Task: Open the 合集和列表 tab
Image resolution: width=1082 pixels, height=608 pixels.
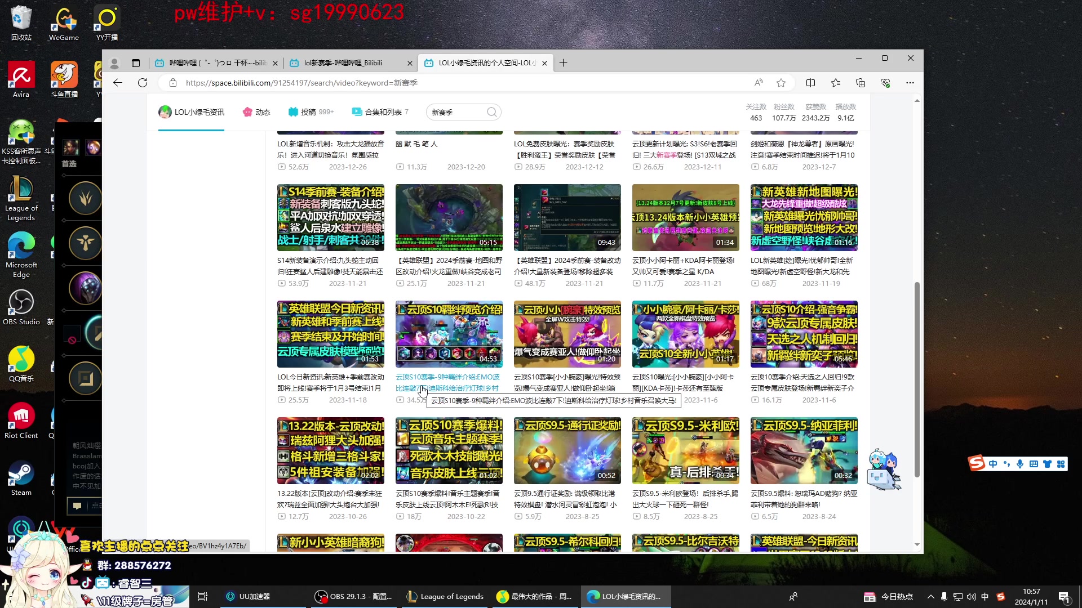Action: coord(380,112)
